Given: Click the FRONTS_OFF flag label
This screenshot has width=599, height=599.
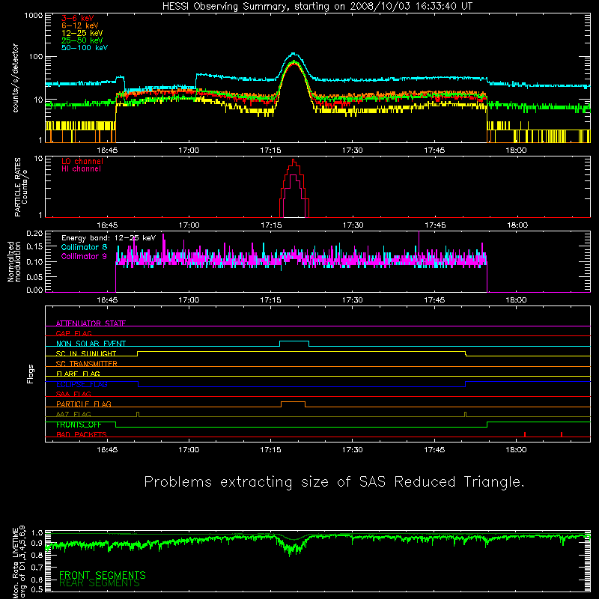Looking at the screenshot, I should 79,425.
